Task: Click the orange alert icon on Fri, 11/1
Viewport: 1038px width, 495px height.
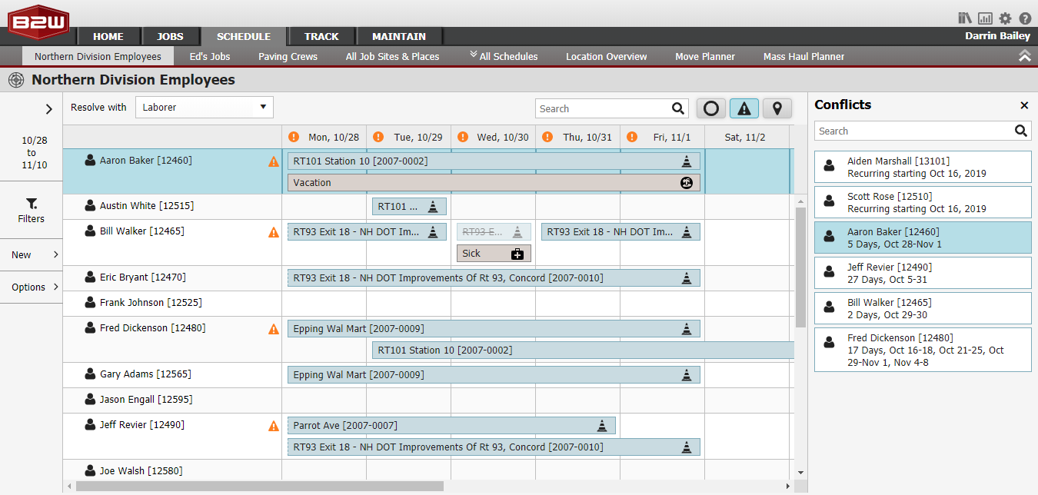Action: coord(632,137)
